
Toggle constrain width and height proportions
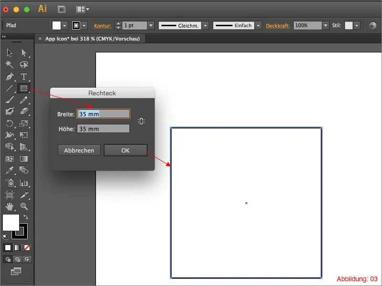141,121
